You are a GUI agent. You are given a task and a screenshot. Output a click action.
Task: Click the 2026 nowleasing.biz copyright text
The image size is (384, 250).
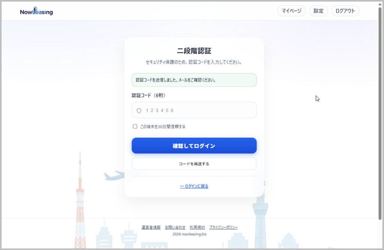194,234
